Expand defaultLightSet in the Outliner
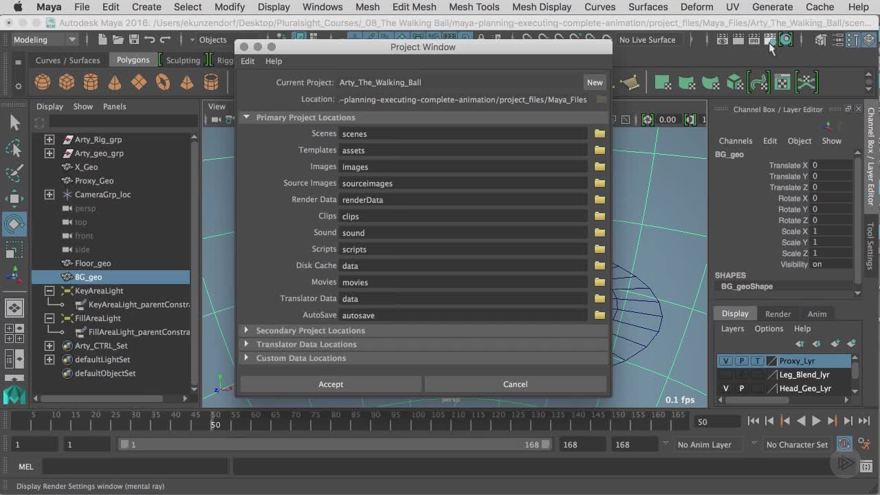 pos(49,360)
